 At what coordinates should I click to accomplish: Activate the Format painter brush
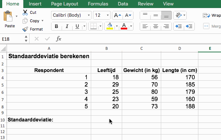[x=25, y=29]
